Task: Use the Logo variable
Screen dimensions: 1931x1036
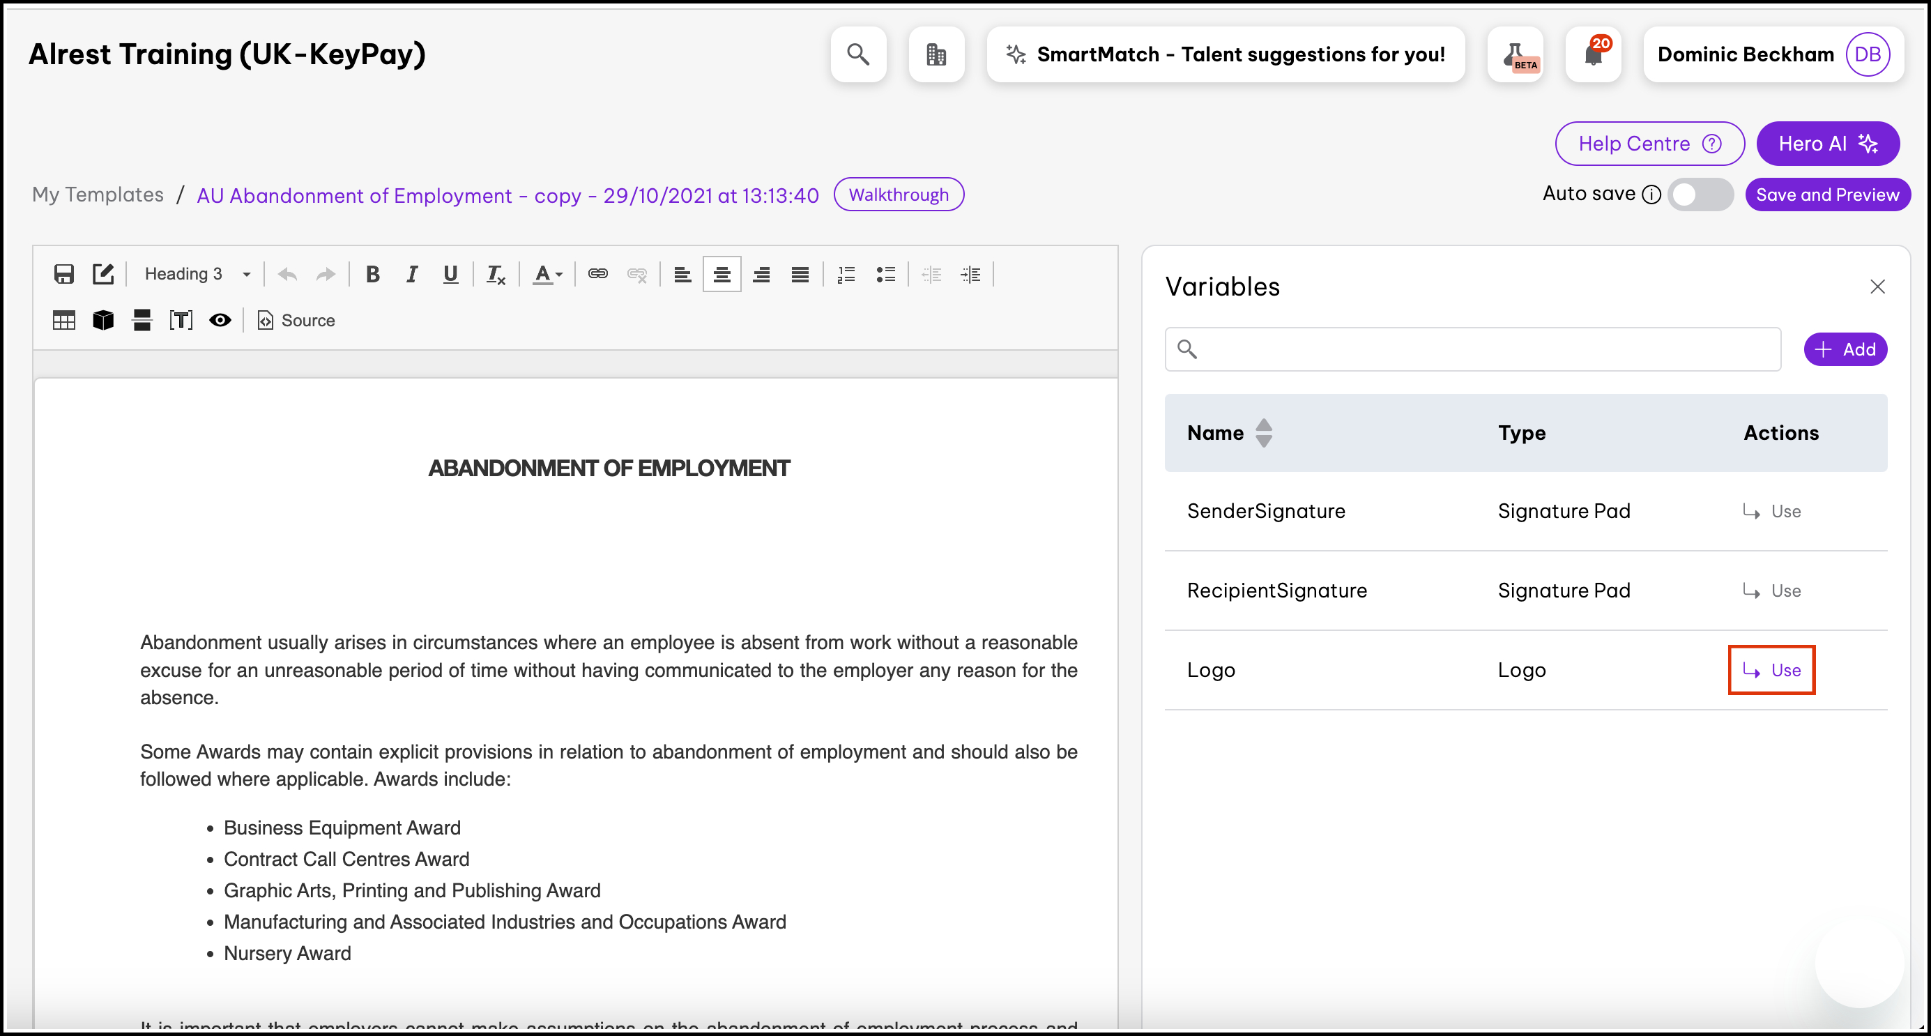Action: pos(1771,670)
